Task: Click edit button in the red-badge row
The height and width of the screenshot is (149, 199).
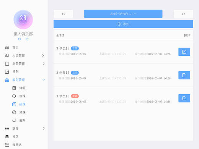Action: click(x=184, y=98)
